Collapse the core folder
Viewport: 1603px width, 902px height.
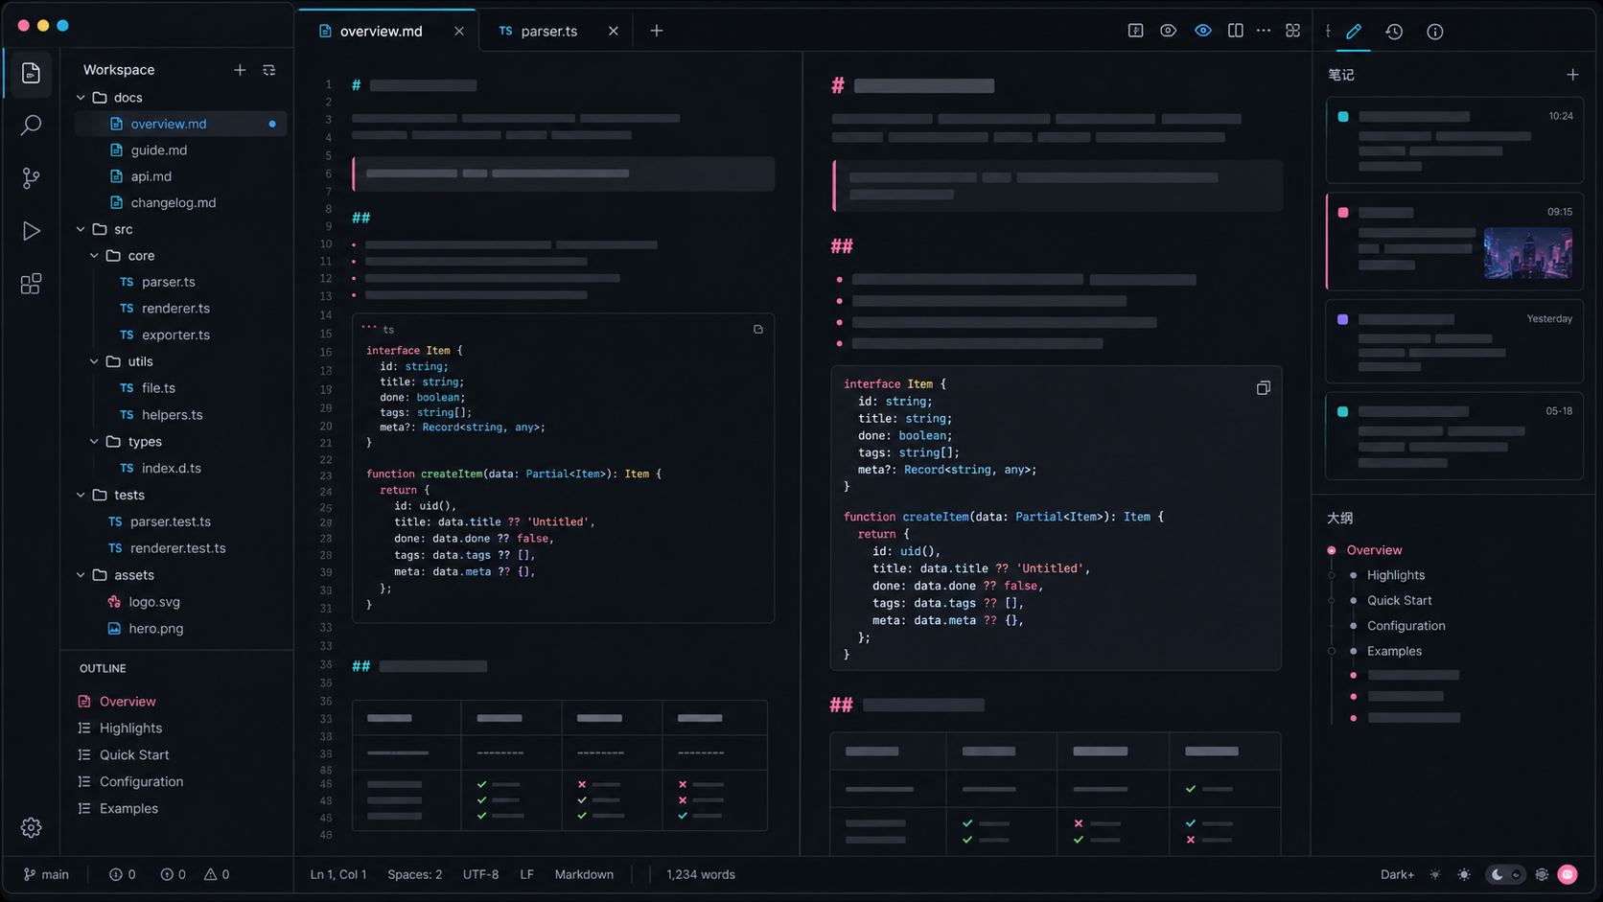(94, 256)
